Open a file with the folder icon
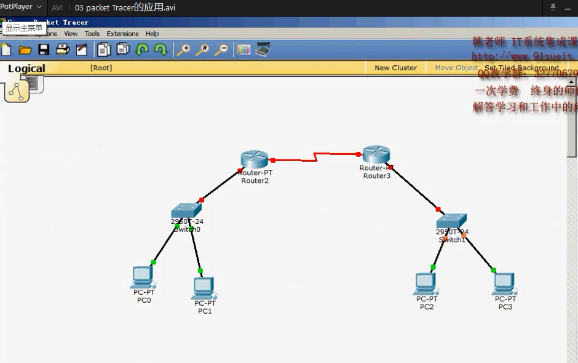Screen dimensions: 578x363 coord(25,50)
